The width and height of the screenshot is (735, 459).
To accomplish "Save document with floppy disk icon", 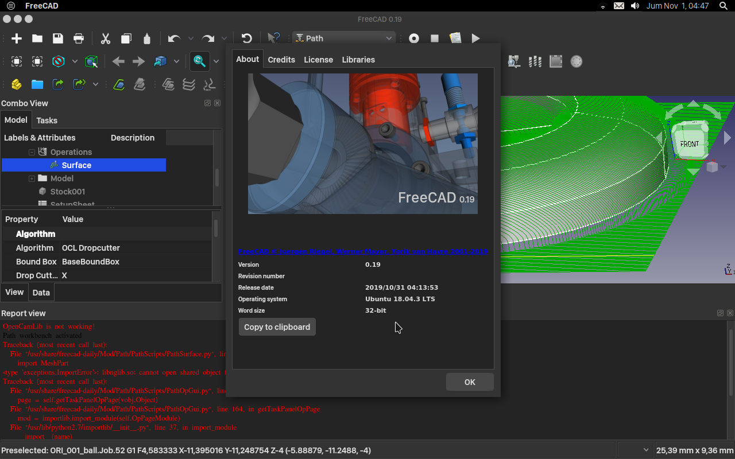I will click(x=58, y=38).
